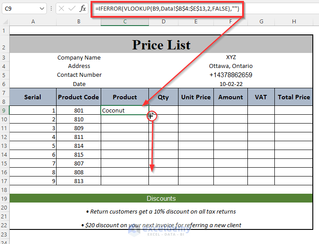Click product code 801 cell
The image size is (319, 244).
[x=79, y=110]
